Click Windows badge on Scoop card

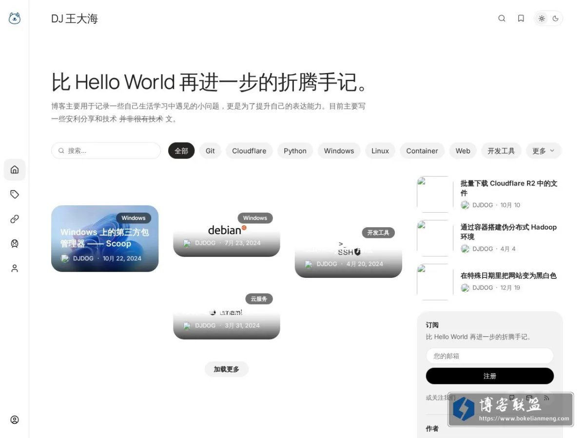click(x=134, y=218)
